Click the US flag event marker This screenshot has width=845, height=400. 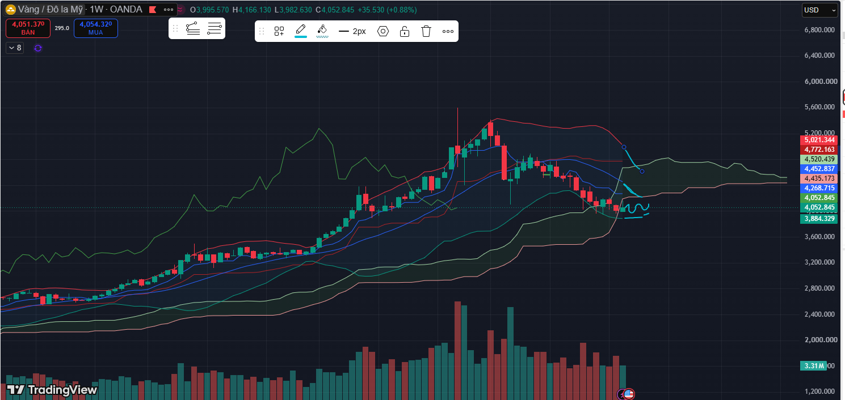(x=629, y=394)
